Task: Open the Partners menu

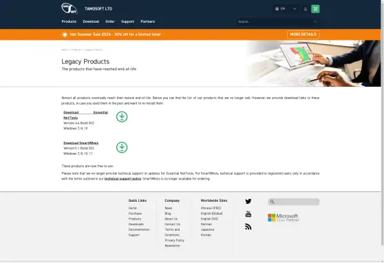Action: click(x=148, y=21)
